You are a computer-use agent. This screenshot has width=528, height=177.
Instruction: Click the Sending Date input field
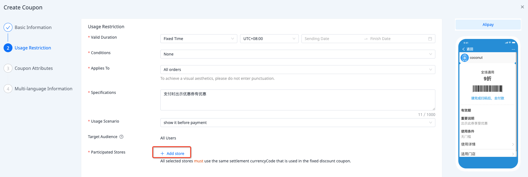pyautogui.click(x=332, y=39)
